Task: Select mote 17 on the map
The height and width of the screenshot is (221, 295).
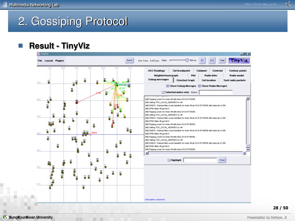Action: [69, 129]
